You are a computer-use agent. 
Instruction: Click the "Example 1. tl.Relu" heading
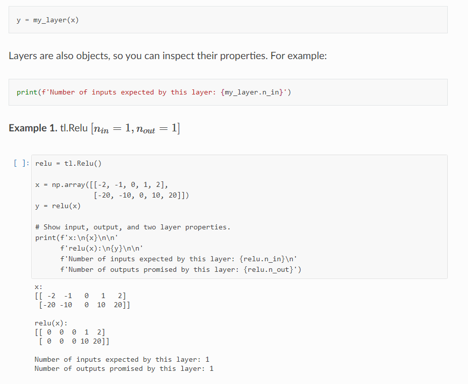click(x=94, y=128)
